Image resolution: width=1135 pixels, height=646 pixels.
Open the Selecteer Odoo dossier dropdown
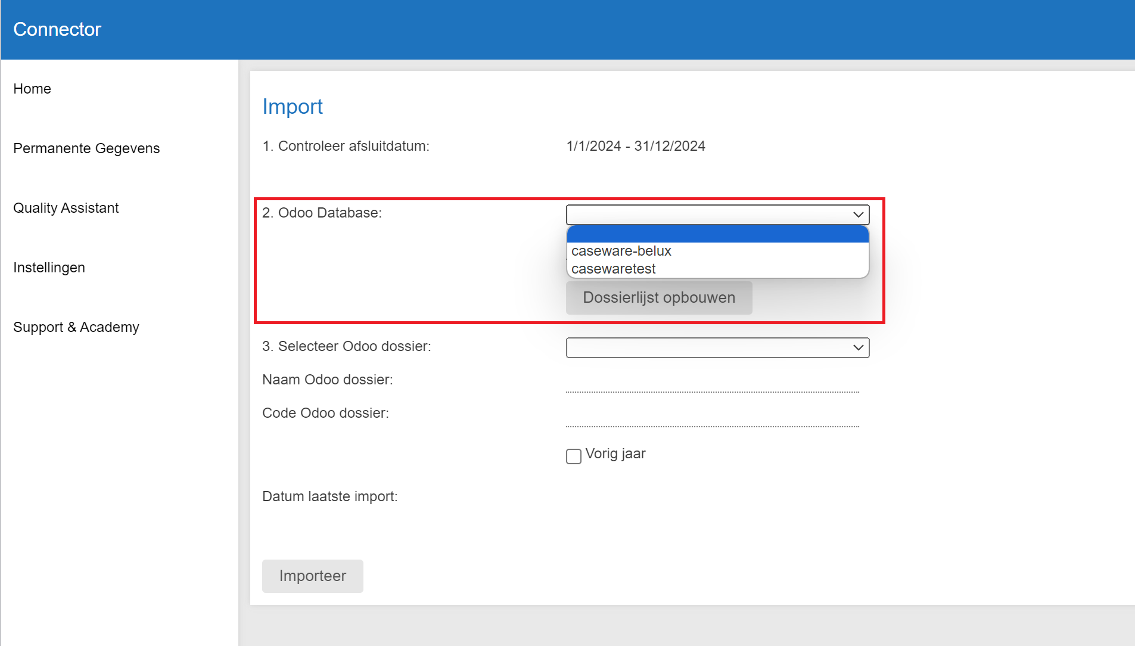[708, 347]
